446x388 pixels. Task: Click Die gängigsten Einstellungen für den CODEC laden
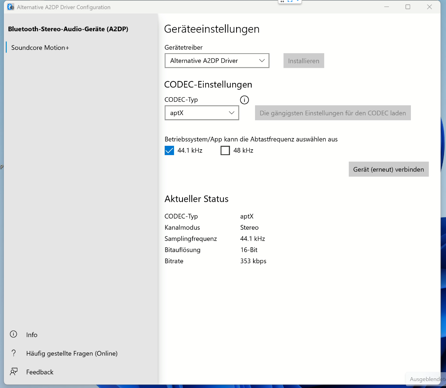coord(333,113)
